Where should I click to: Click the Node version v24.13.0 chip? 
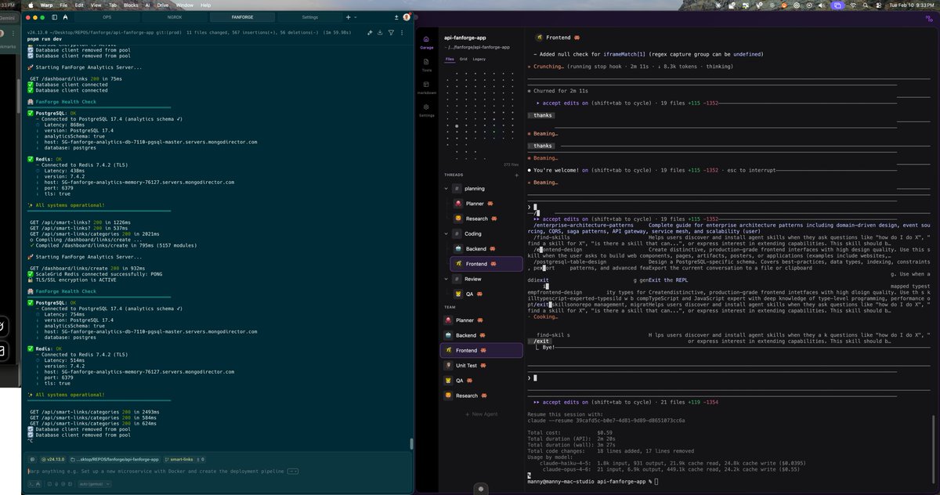coord(52,459)
